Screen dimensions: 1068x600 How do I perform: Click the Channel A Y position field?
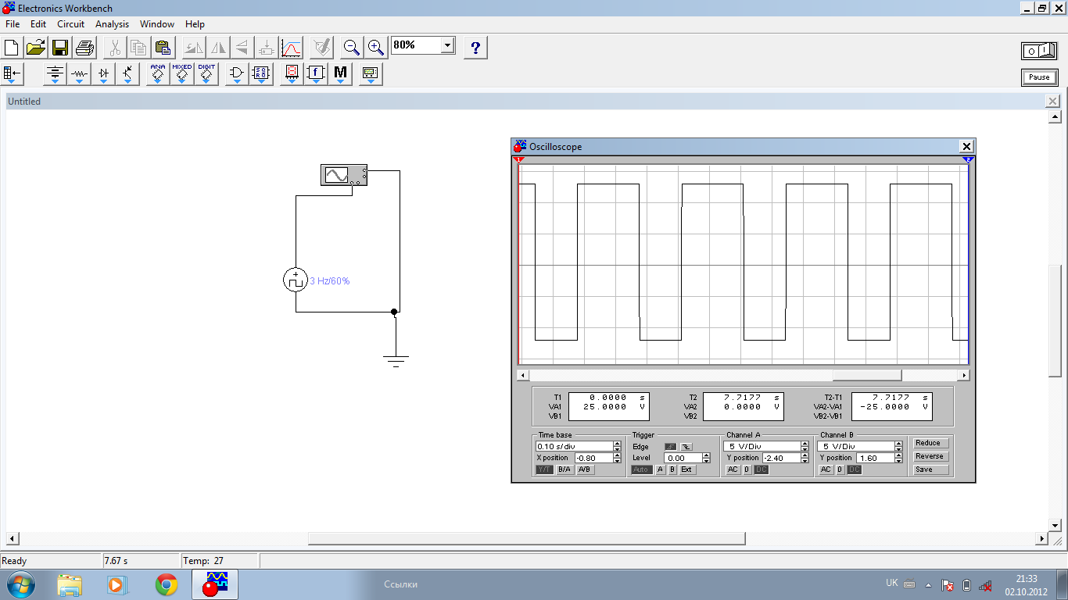pos(782,458)
